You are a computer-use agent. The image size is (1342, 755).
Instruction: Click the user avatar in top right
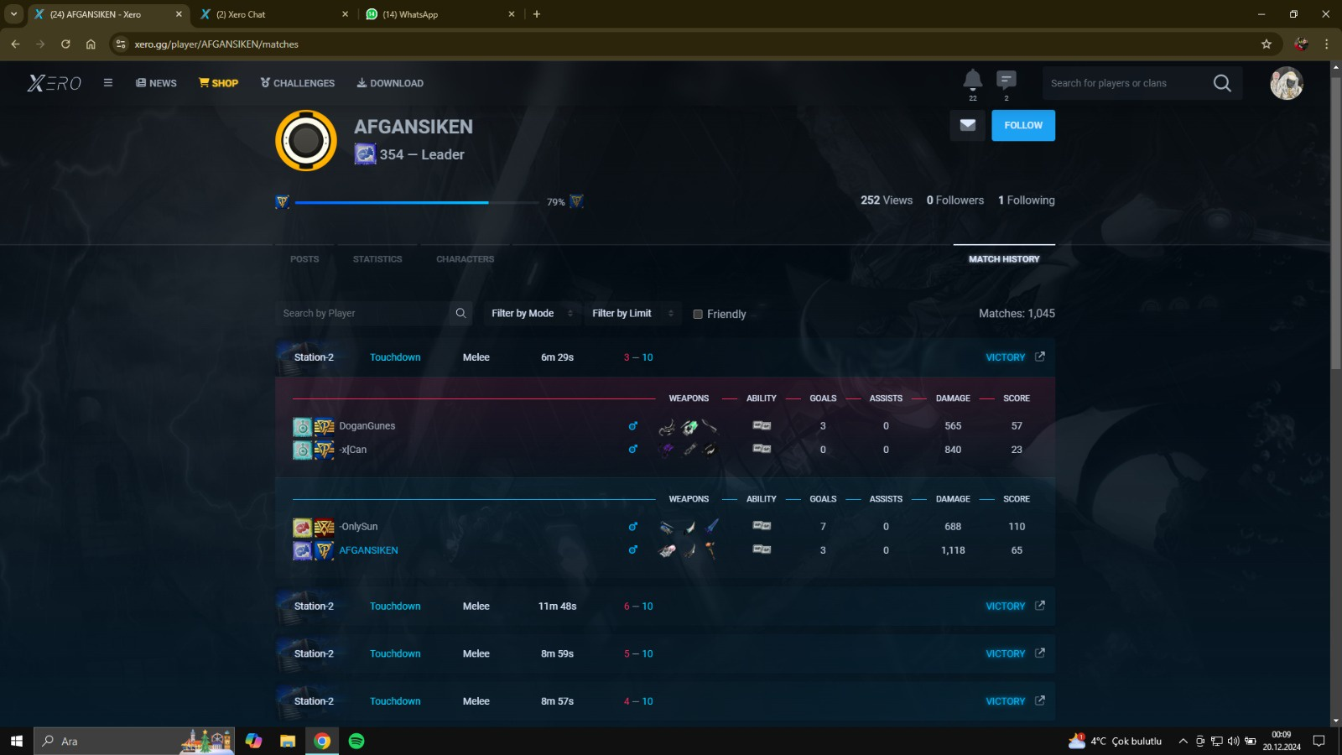point(1286,83)
